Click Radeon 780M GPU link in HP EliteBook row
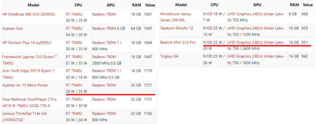 coord(104,14)
